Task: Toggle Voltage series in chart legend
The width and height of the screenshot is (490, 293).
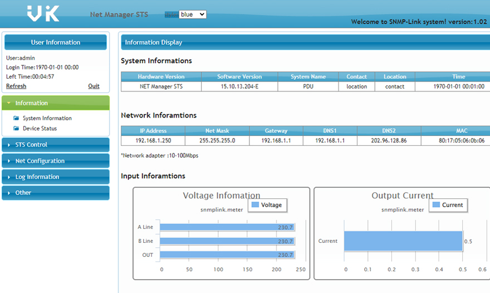Action: pos(271,205)
